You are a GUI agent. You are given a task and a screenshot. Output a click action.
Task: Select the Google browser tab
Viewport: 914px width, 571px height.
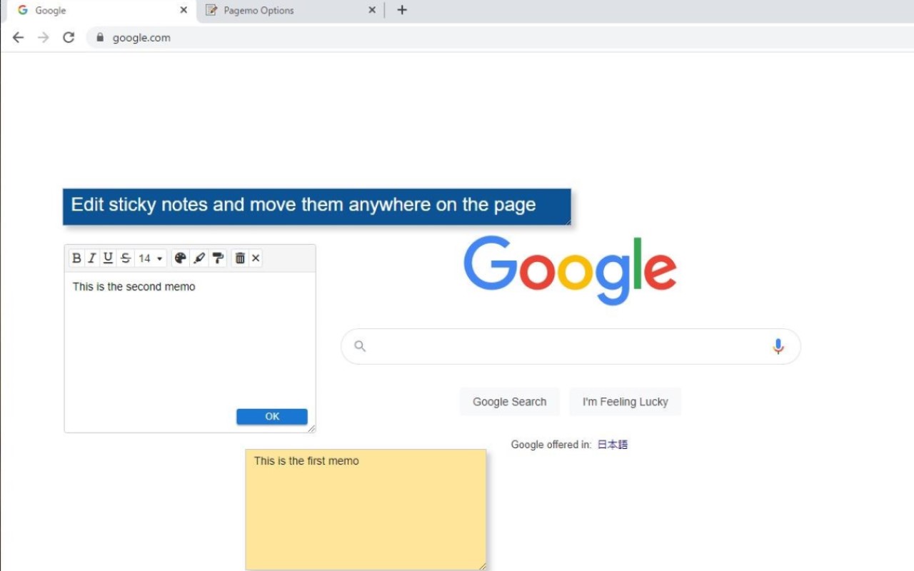100,11
